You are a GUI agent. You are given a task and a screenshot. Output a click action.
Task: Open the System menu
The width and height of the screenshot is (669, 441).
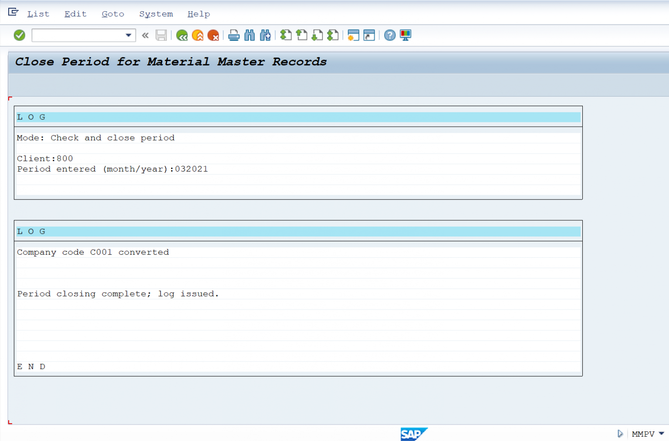point(155,13)
